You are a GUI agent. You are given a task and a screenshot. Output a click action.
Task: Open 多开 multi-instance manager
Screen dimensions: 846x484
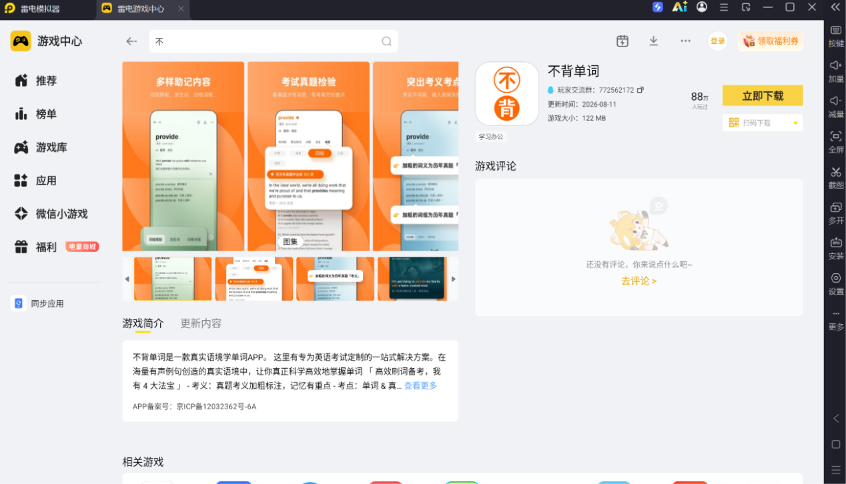click(x=836, y=213)
